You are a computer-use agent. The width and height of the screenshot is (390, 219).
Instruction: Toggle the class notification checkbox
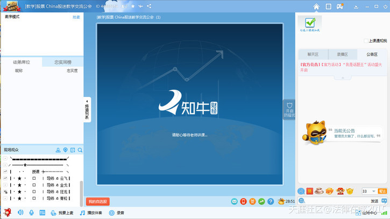click(x=366, y=41)
